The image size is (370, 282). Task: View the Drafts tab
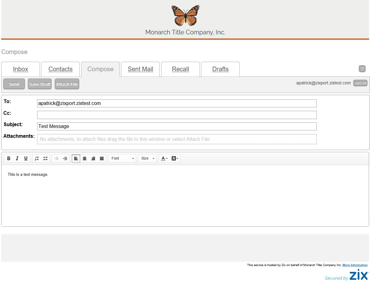220,69
